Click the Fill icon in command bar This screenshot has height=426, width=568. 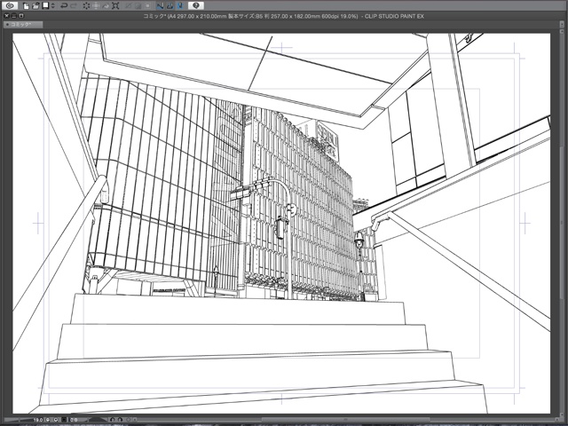tap(106, 5)
